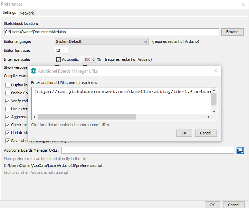This screenshot has height=208, width=249.
Task: Click the horizontal scrollbar thumb in URL box
Action: coord(87,117)
